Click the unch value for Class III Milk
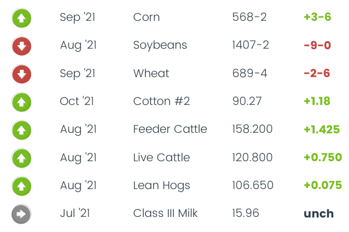Viewport: 349px width, 232px height. point(318,213)
